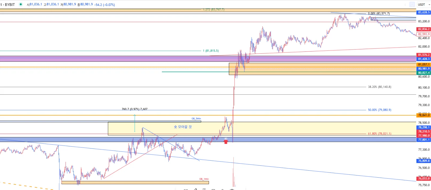Screen dimensions: 431x190
Task: Select the 81,428.3 price label
Action: click(424, 59)
